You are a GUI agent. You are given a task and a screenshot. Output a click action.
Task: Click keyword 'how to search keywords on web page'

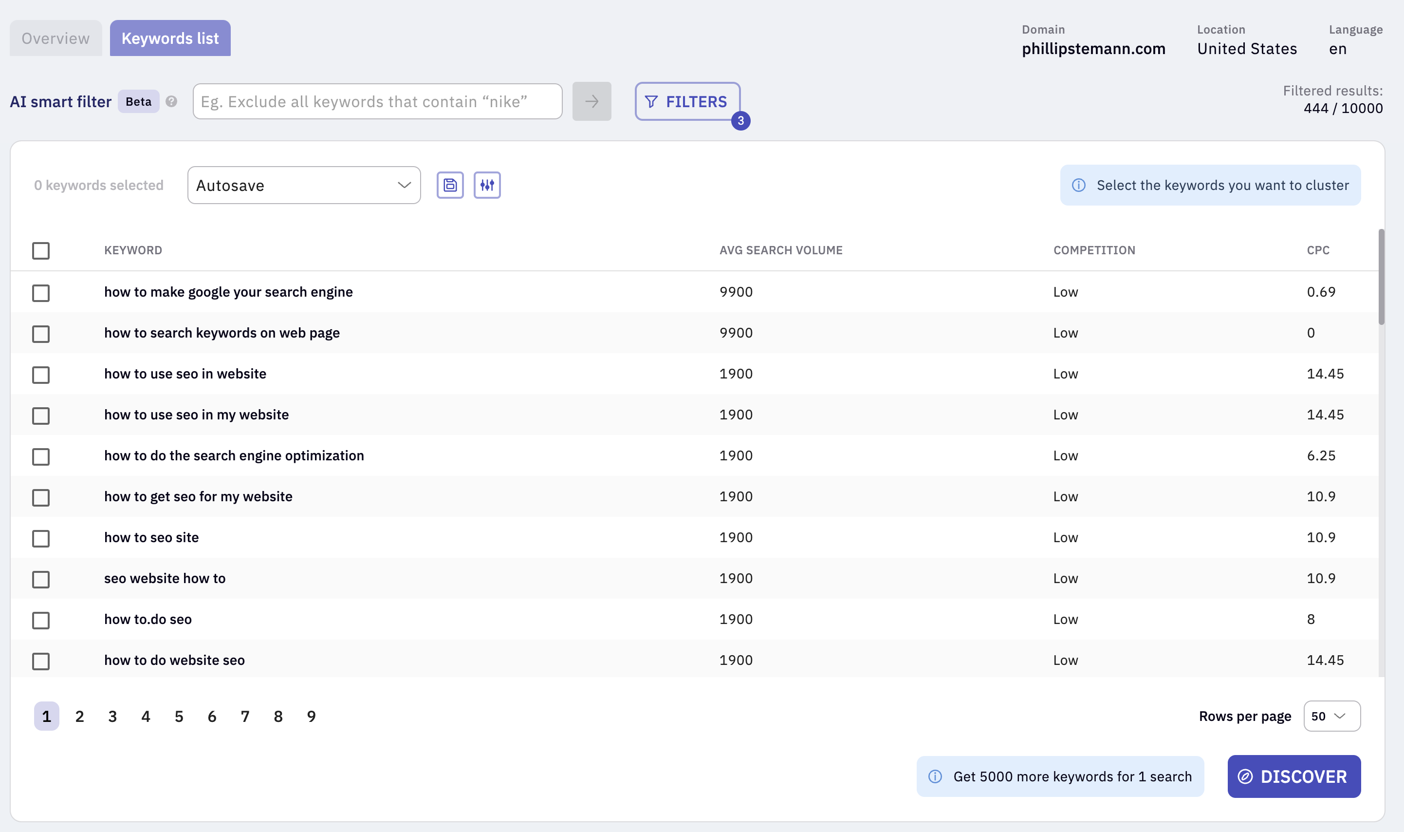[x=222, y=333]
